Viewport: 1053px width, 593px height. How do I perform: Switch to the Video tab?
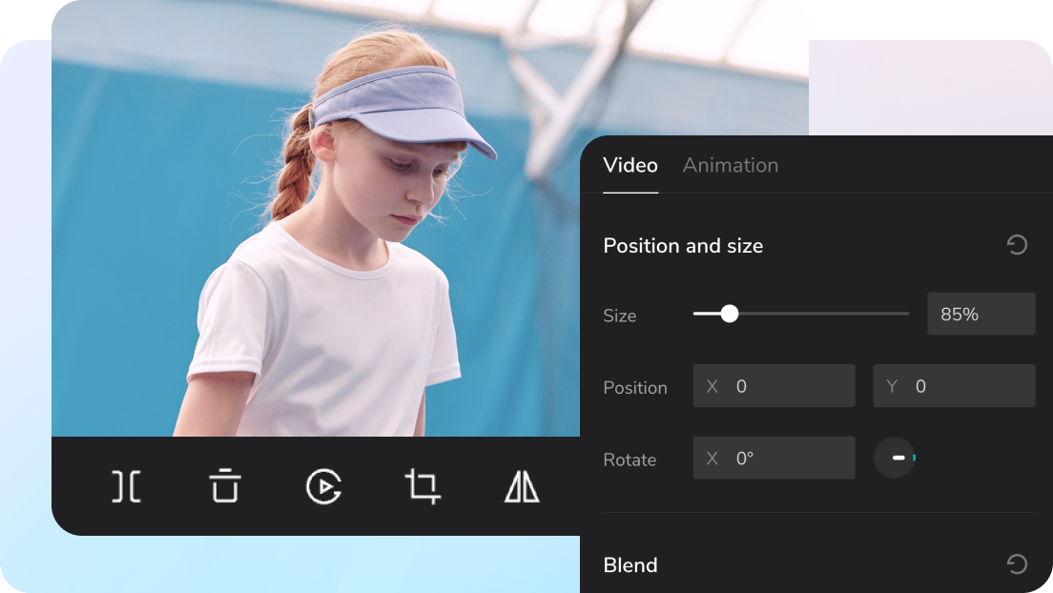630,165
